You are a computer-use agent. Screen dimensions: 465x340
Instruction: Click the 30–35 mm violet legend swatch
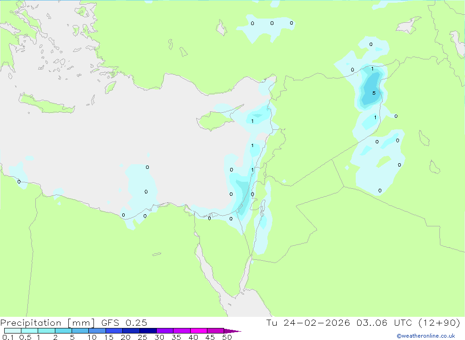165,331
